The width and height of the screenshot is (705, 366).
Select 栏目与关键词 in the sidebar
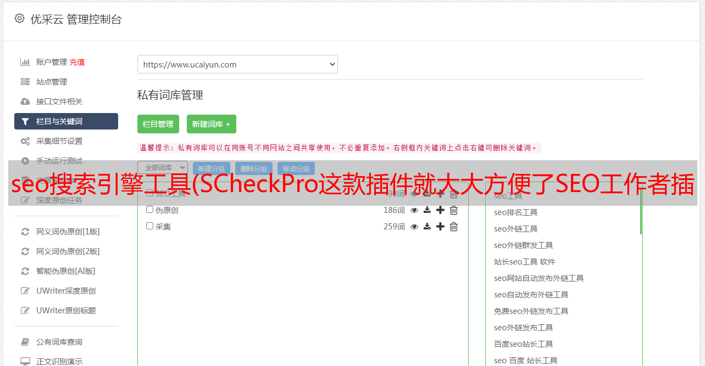pyautogui.click(x=66, y=121)
